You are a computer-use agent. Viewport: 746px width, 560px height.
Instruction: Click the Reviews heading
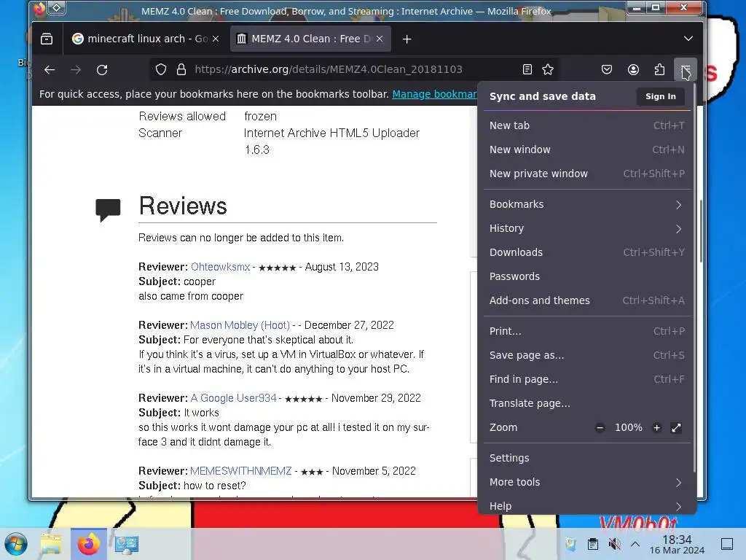(183, 206)
